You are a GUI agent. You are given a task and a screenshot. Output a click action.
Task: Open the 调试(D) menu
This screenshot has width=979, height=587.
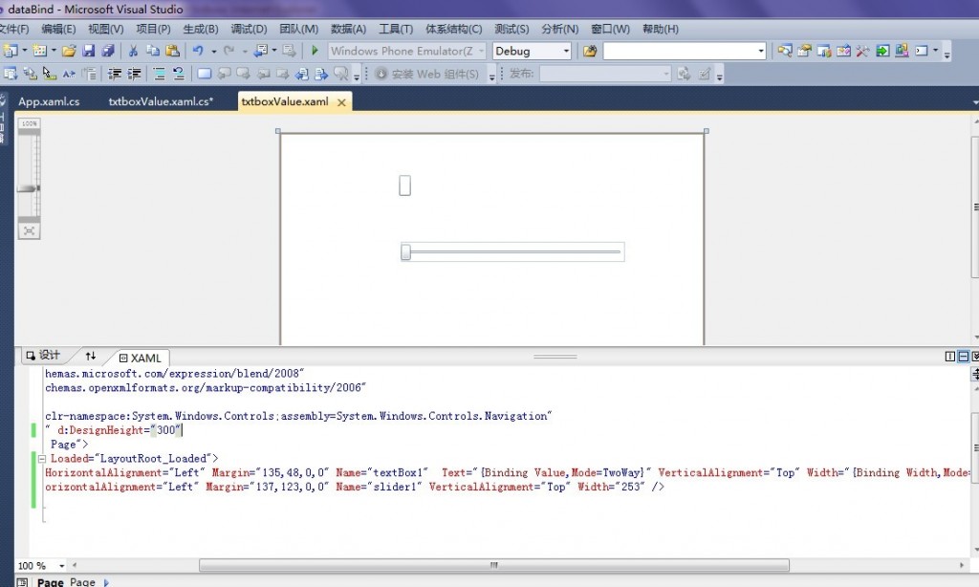pos(249,29)
